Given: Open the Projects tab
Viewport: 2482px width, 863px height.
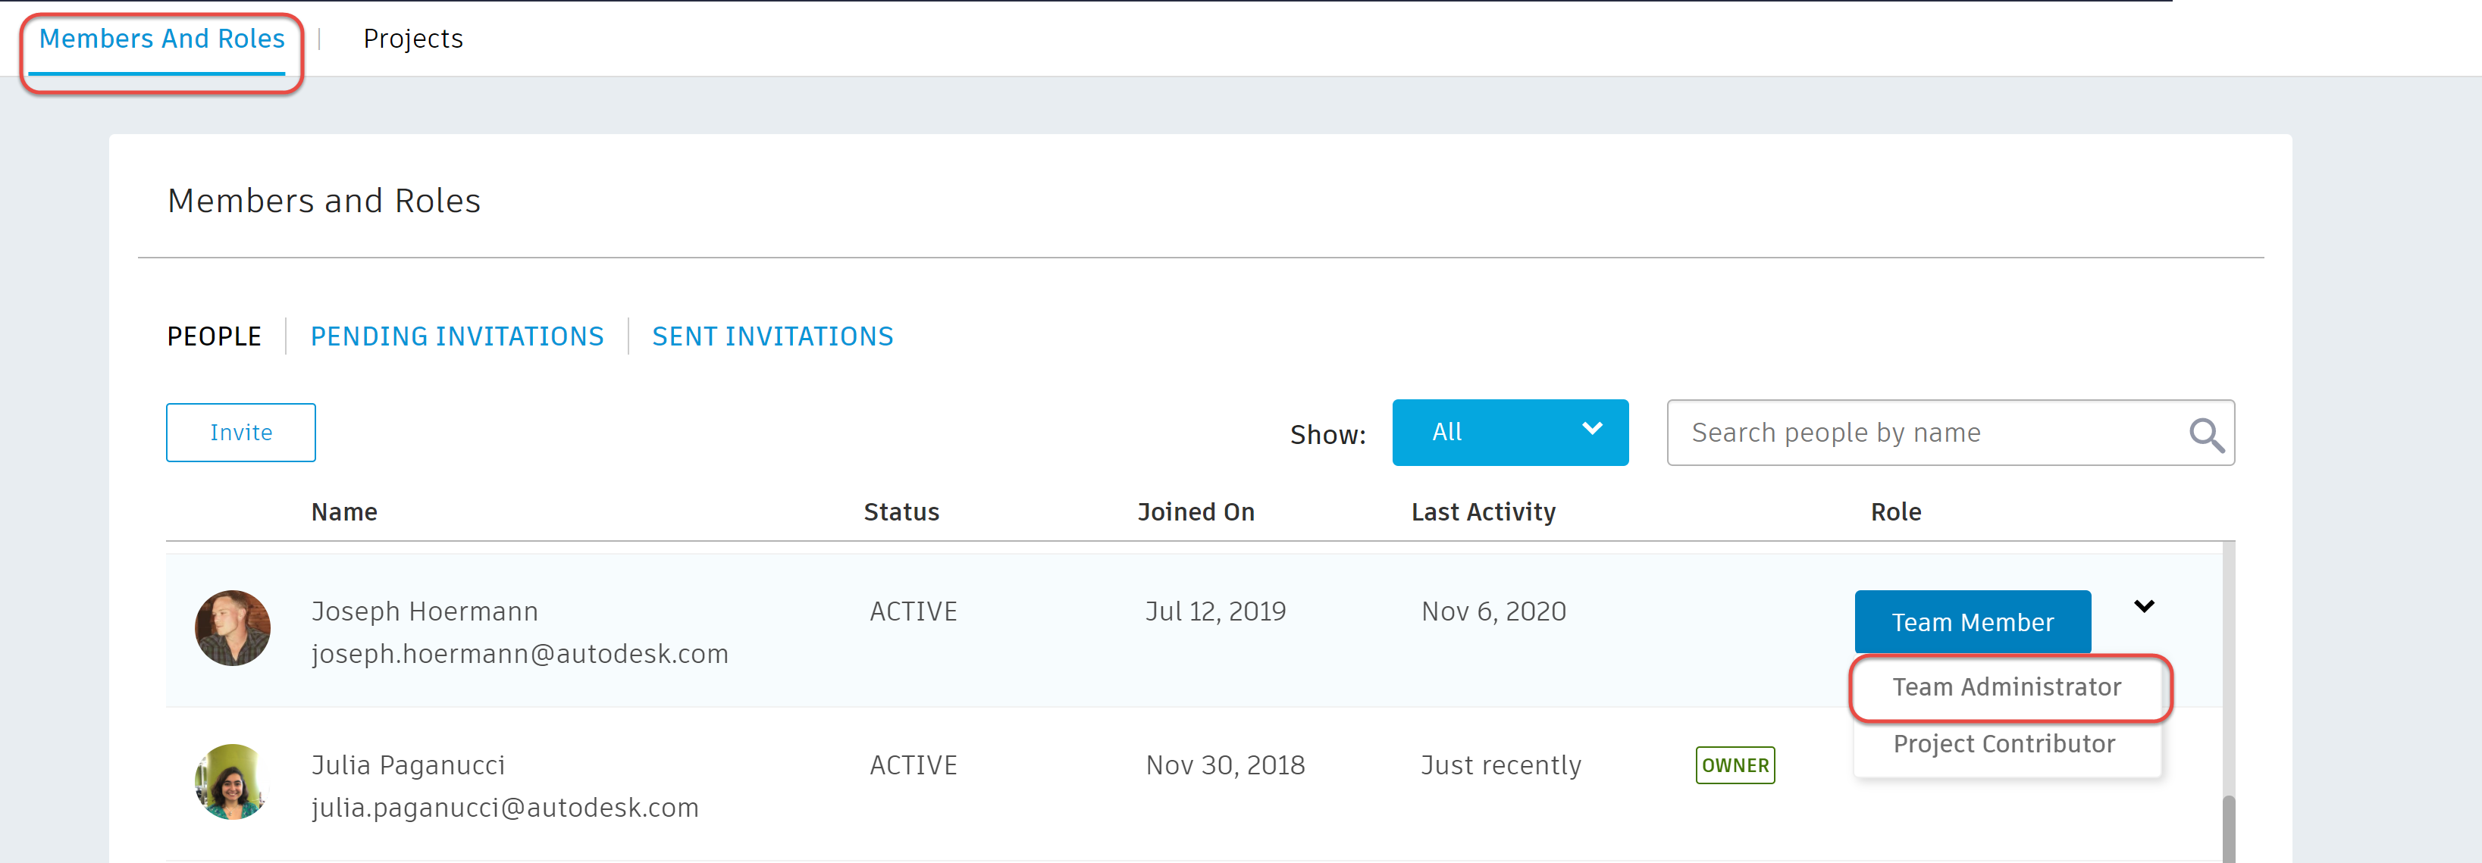Looking at the screenshot, I should click(412, 39).
